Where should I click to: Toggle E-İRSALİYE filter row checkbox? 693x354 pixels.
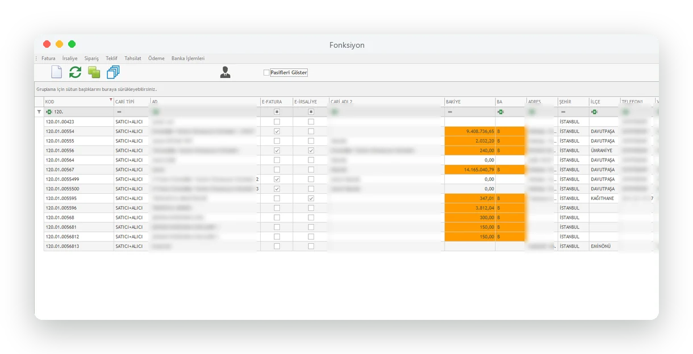pyautogui.click(x=311, y=112)
